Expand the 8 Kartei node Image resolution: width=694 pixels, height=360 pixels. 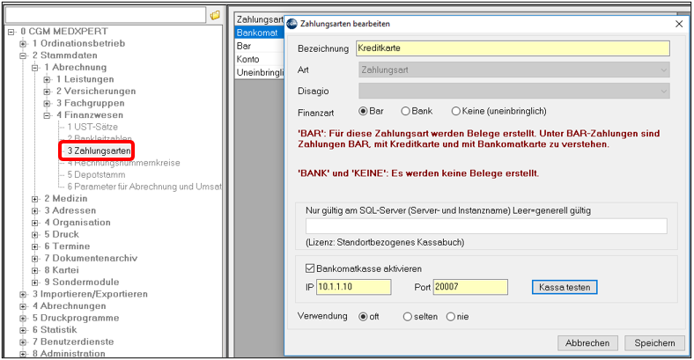pyautogui.click(x=35, y=271)
